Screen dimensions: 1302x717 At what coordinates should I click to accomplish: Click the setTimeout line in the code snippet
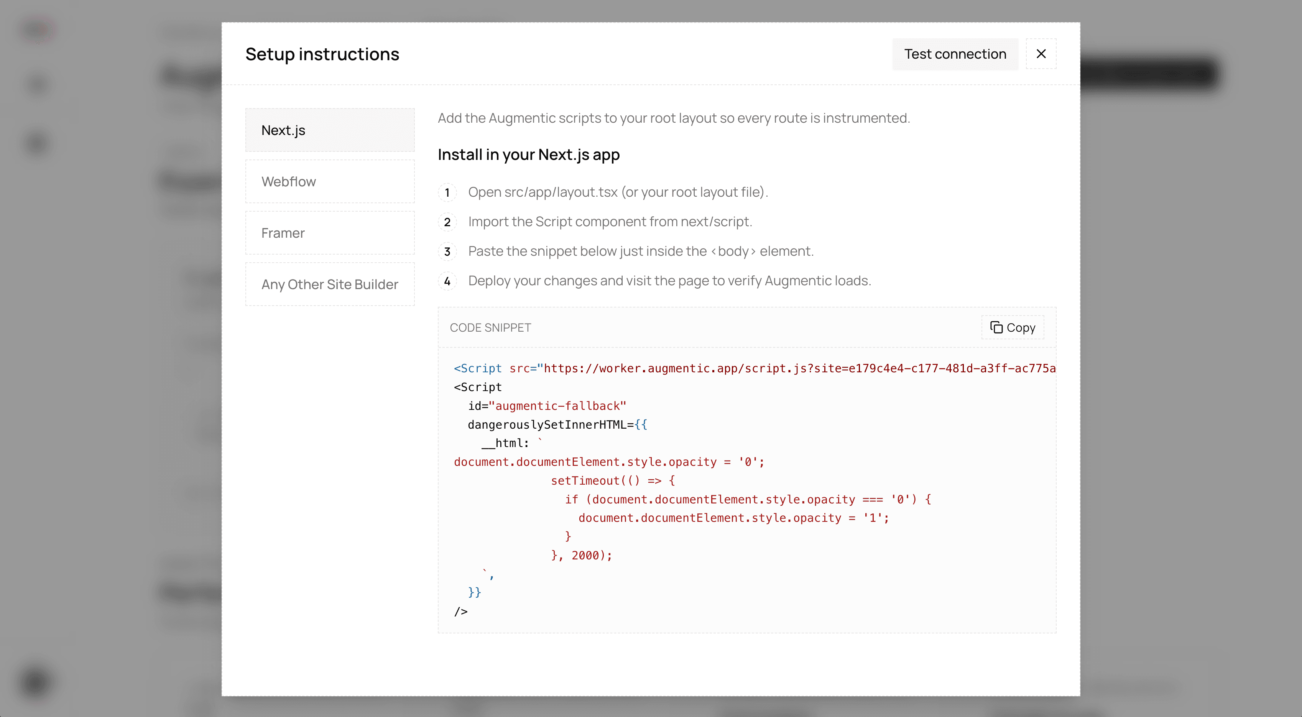pyautogui.click(x=612, y=480)
